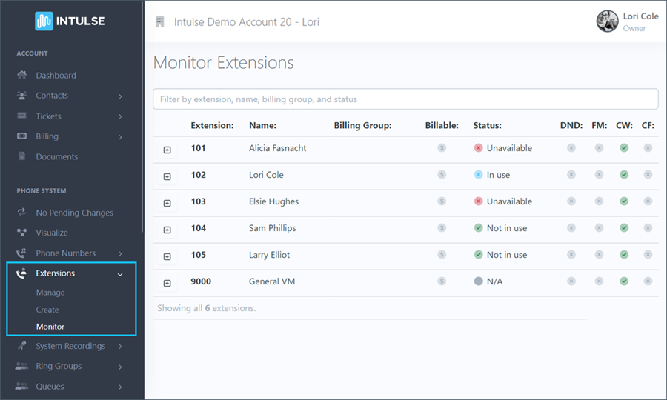Click the Extensions phone user icon
667x400 pixels.
point(21,273)
